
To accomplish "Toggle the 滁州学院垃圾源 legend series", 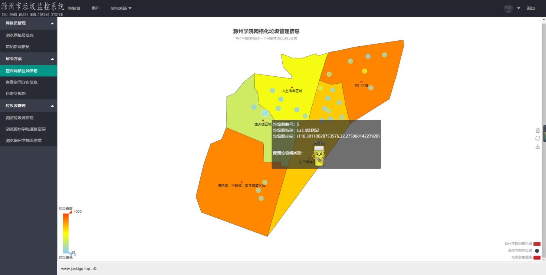I will 524,251.
